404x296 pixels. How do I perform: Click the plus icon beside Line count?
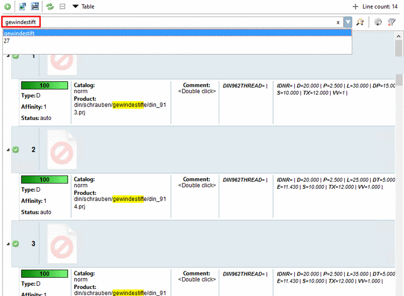point(356,6)
